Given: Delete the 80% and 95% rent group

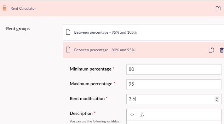Looking at the screenshot, I should [221, 50].
